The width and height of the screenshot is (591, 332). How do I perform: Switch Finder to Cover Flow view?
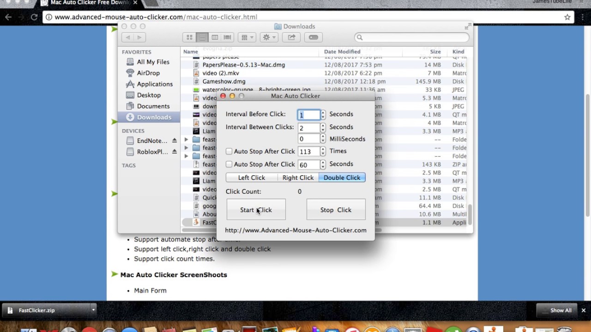tap(227, 37)
